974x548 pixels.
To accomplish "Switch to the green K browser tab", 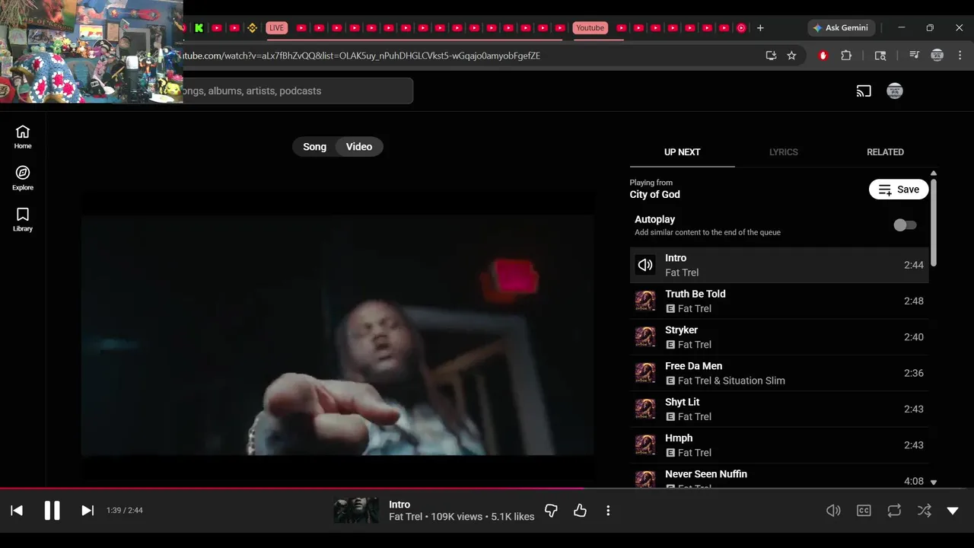I will pos(199,28).
